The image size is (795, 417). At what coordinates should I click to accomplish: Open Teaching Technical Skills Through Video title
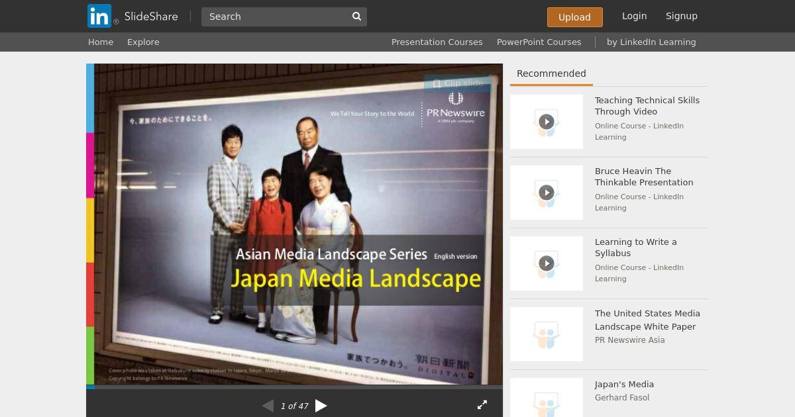tap(647, 106)
